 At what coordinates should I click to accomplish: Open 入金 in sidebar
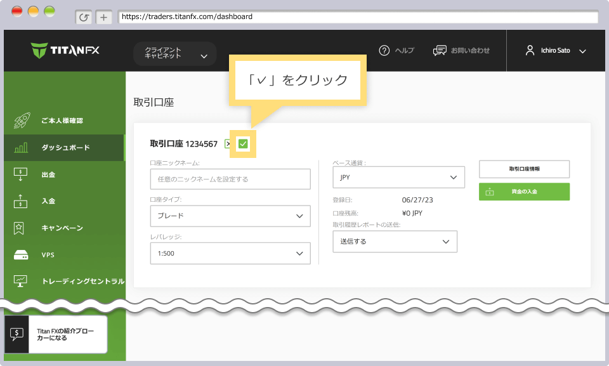pos(49,201)
